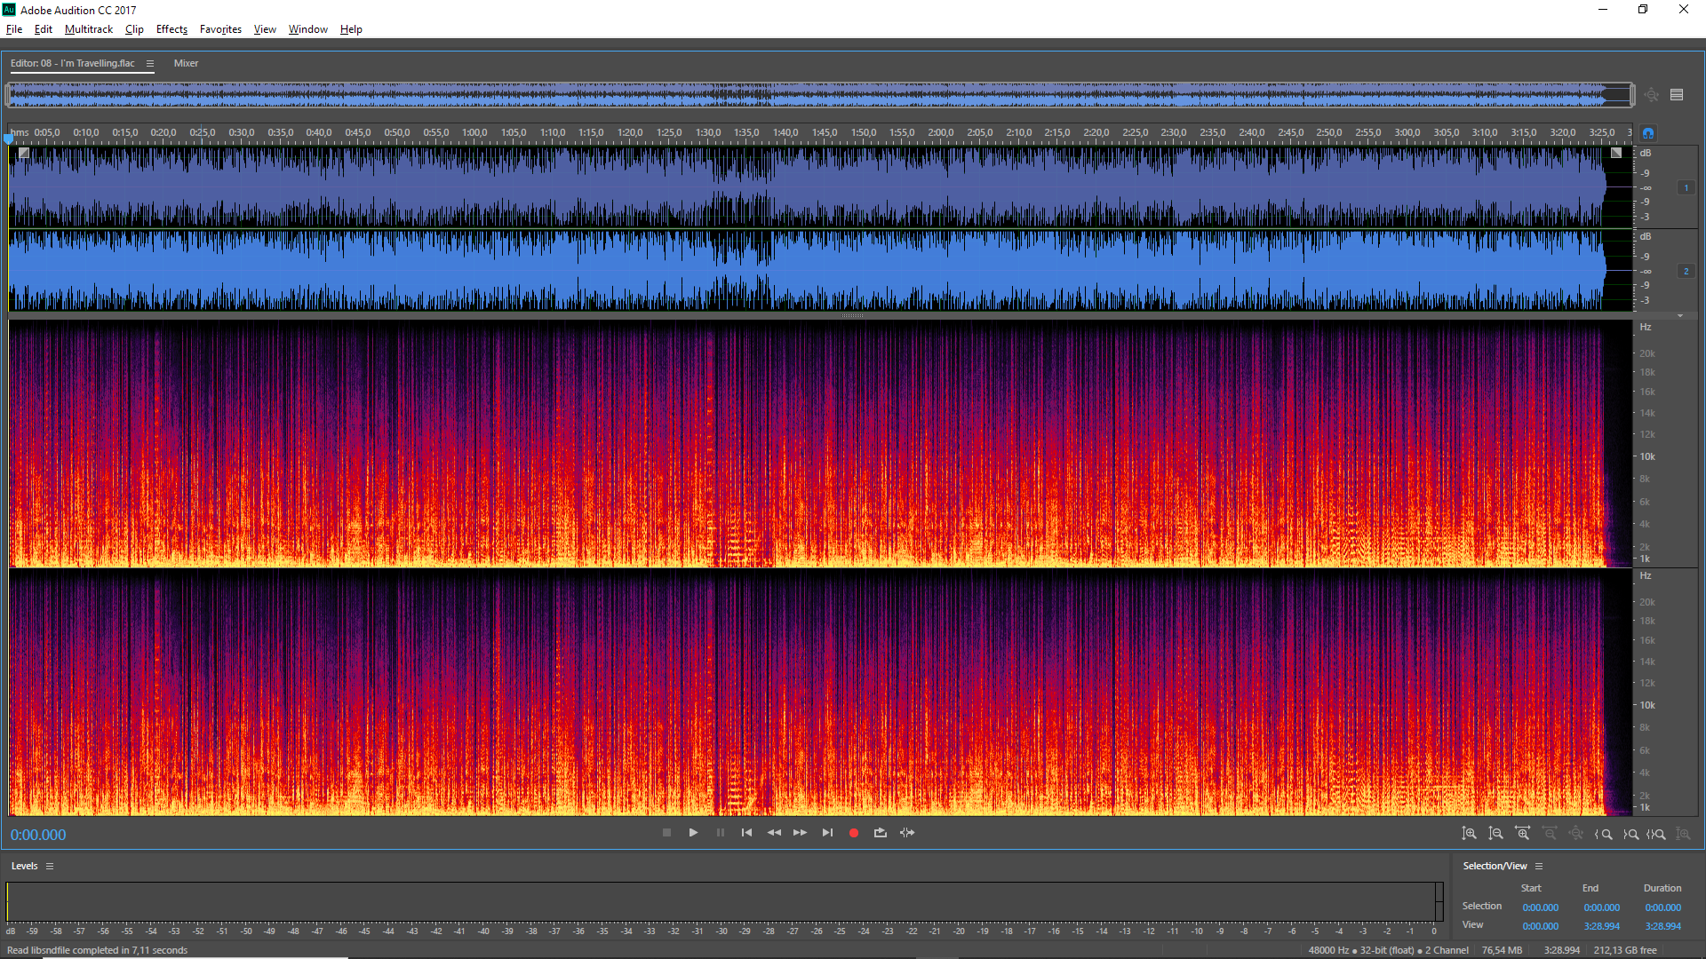The height and width of the screenshot is (959, 1706).
Task: Zoom out amplitude icon
Action: [1496, 834]
